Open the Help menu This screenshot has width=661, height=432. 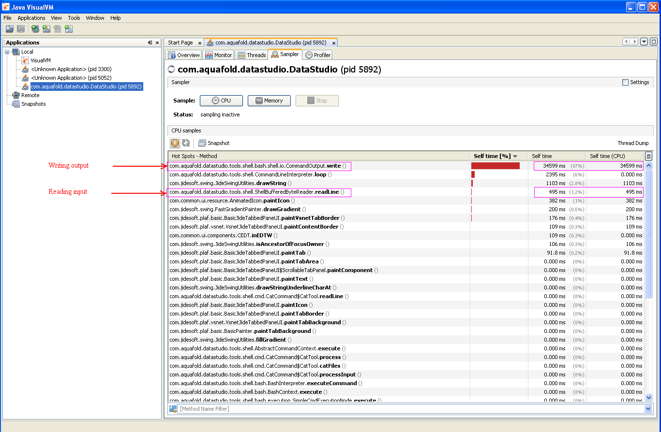coord(116,18)
